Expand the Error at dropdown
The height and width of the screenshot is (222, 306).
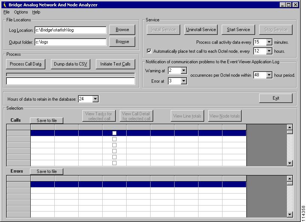pyautogui.click(x=184, y=81)
